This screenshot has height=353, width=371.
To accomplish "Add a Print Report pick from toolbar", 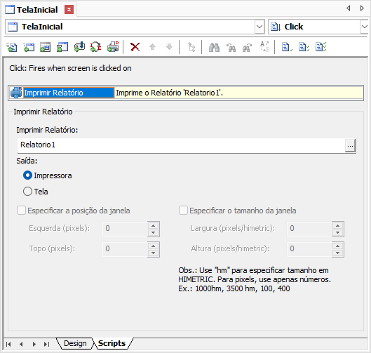I will [113, 47].
